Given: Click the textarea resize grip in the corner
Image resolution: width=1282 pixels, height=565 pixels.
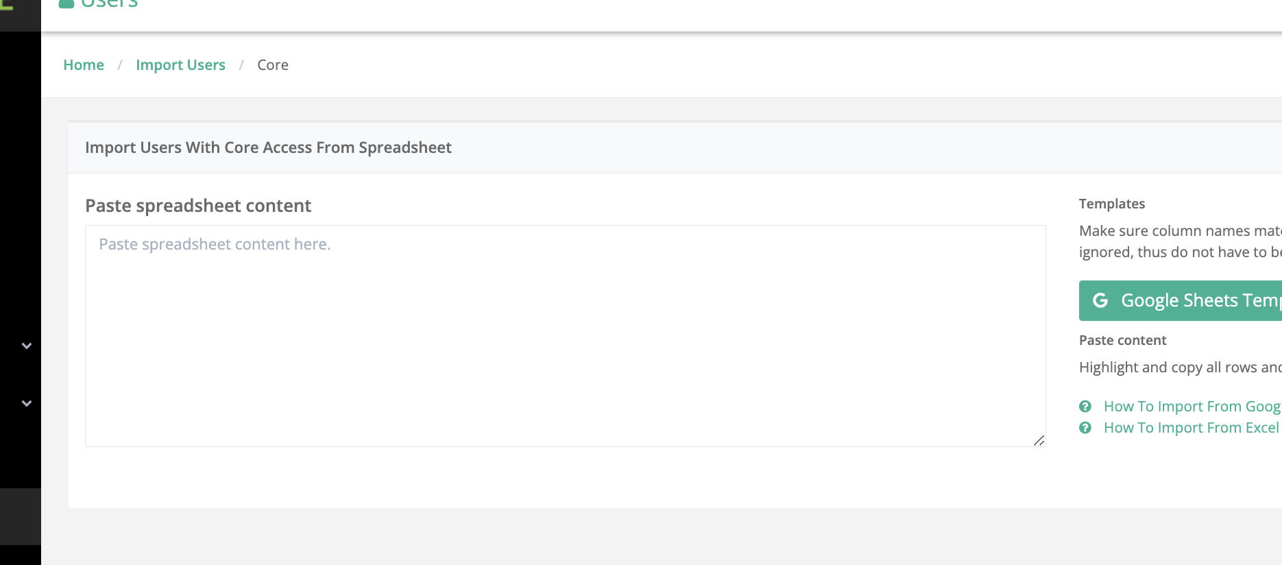Looking at the screenshot, I should (x=1039, y=442).
